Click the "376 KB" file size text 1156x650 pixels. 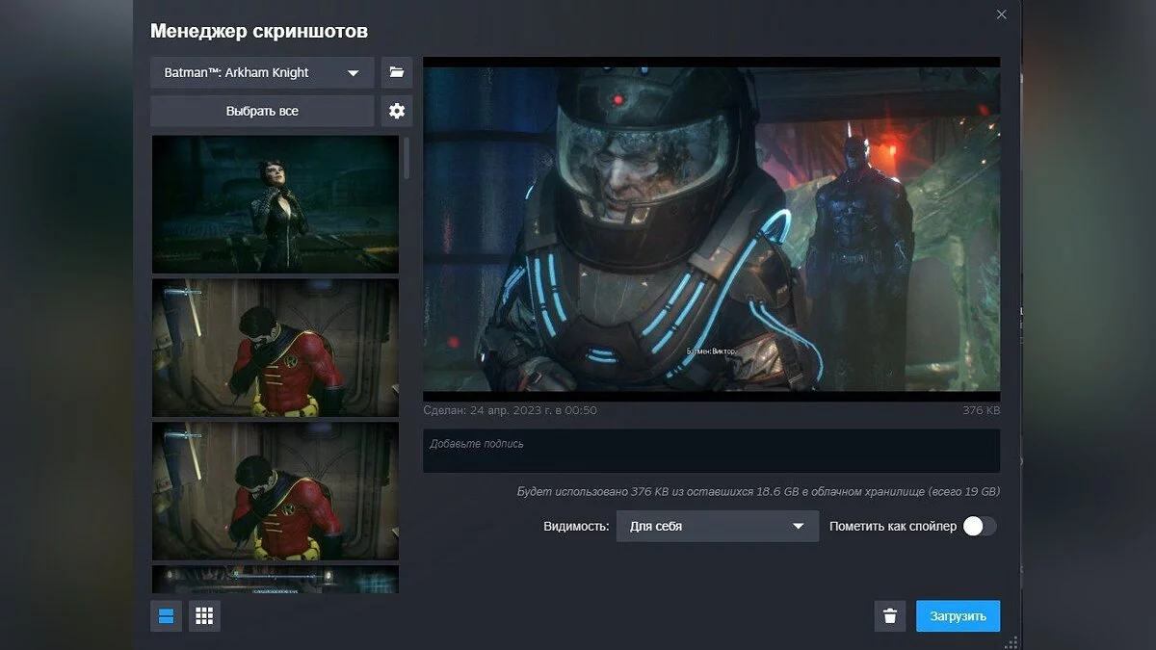click(x=981, y=410)
